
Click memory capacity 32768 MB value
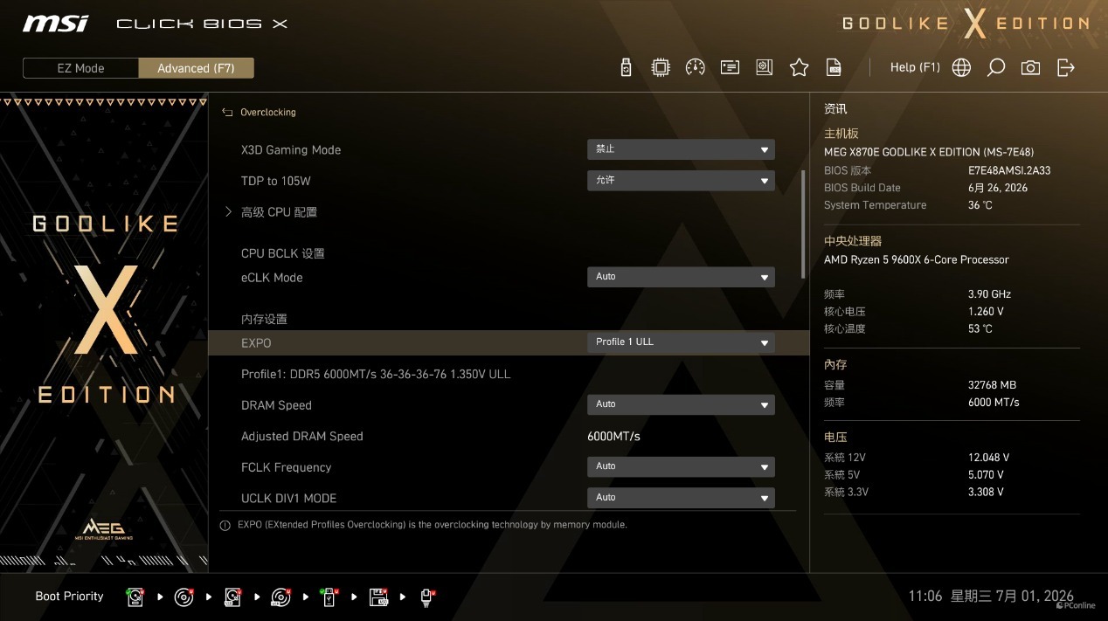click(992, 385)
